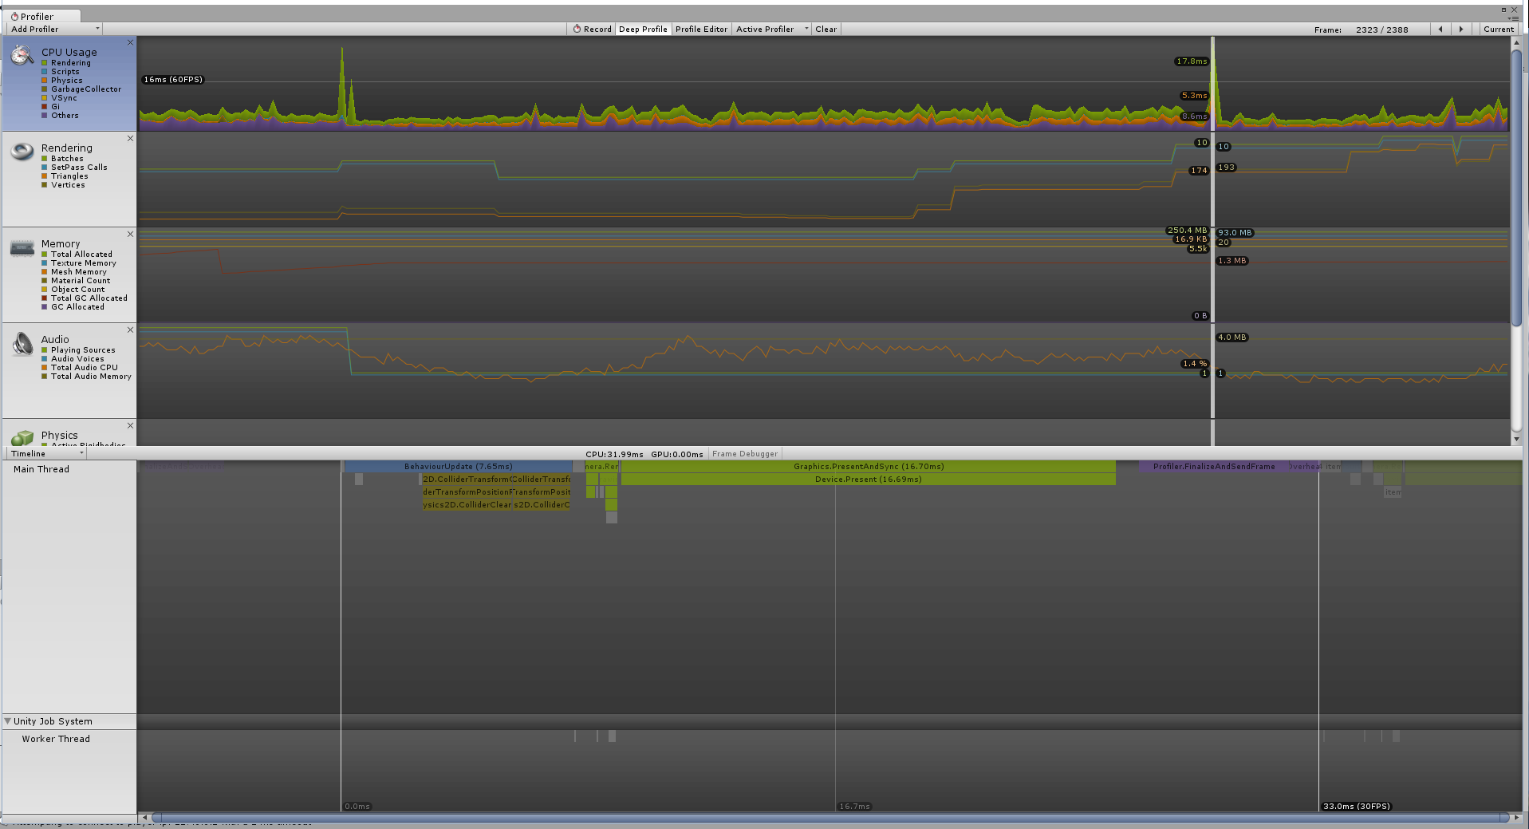Open the Profiler window options menu icon
This screenshot has width=1529, height=829.
pyautogui.click(x=1514, y=18)
